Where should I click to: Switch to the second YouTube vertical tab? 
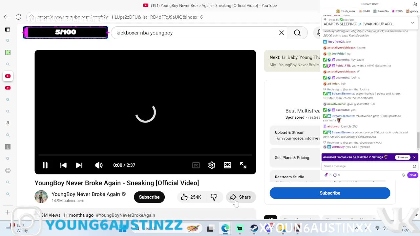point(8,88)
